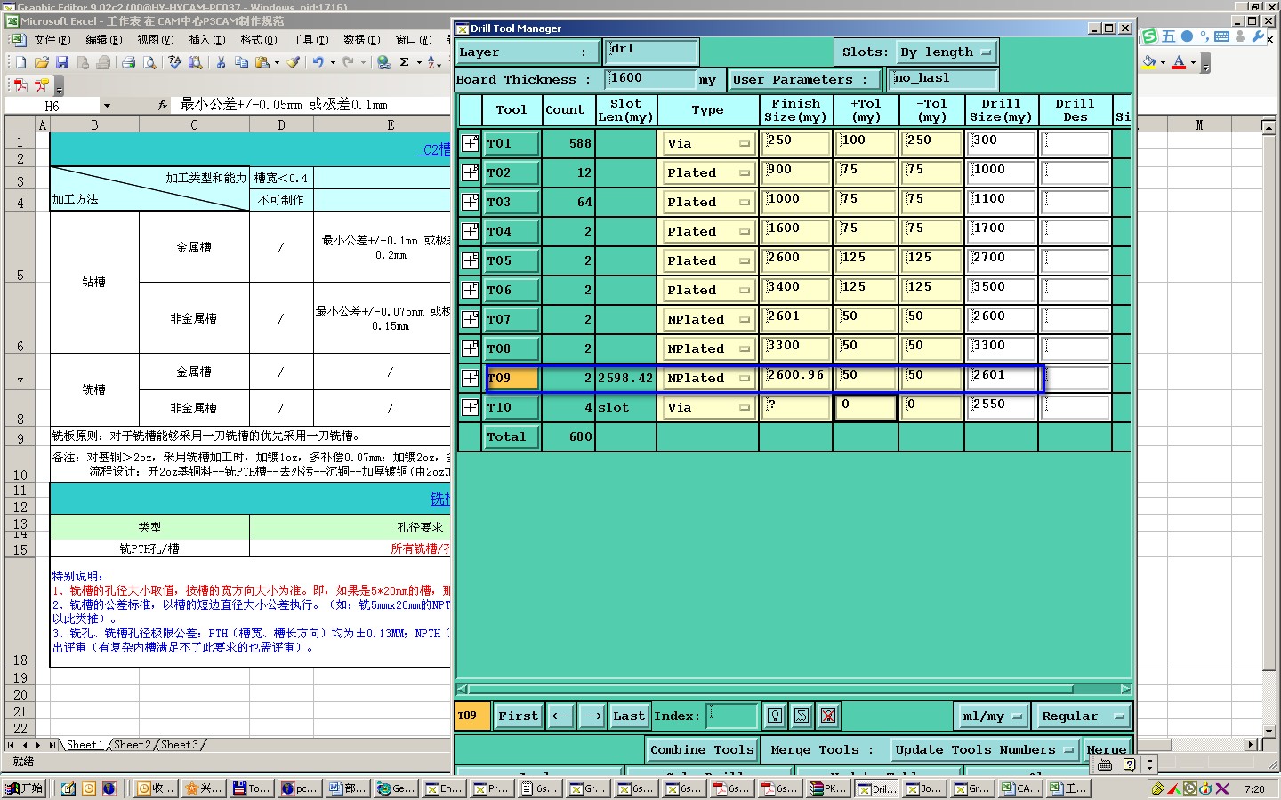This screenshot has width=1281, height=800.
Task: Click the Undo arrow icon in Excel
Action: tap(318, 62)
